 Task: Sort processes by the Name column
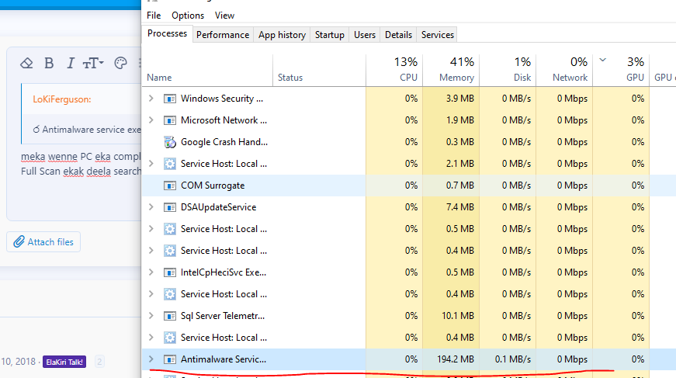pos(207,71)
